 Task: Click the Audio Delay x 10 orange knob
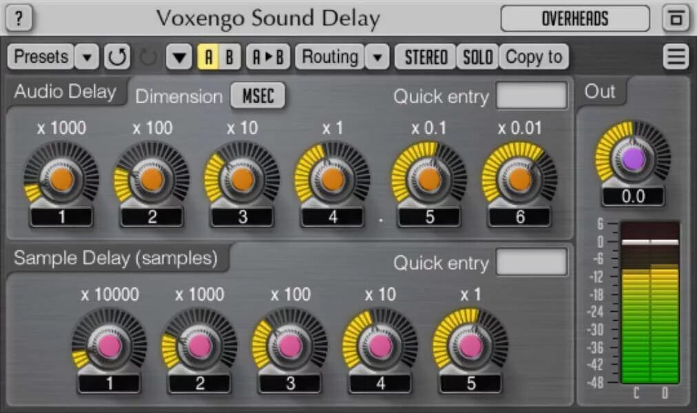(242, 179)
